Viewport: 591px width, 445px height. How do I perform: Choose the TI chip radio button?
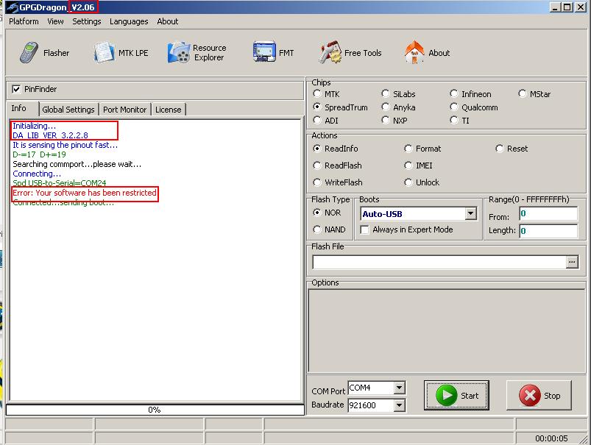coord(454,120)
